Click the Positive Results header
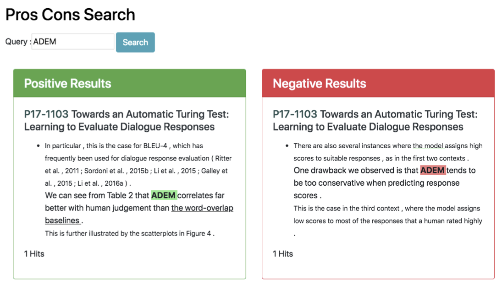This screenshot has width=502, height=285. (130, 83)
